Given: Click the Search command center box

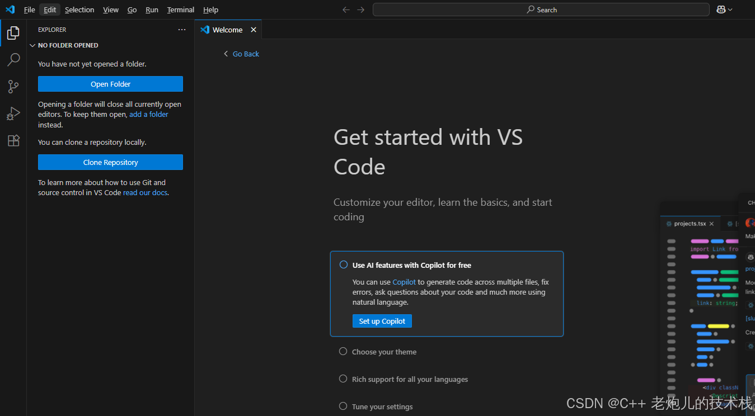Looking at the screenshot, I should point(541,10).
